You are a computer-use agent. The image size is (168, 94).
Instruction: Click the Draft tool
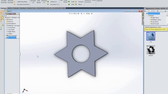click(x=71, y=2)
